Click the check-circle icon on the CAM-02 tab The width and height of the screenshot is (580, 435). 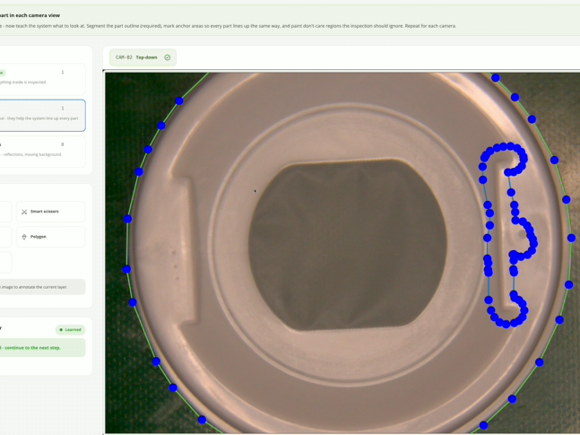coord(168,57)
